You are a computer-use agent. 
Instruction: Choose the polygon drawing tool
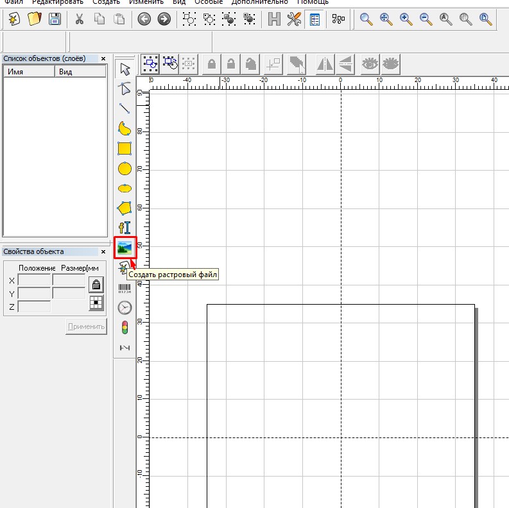[125, 208]
